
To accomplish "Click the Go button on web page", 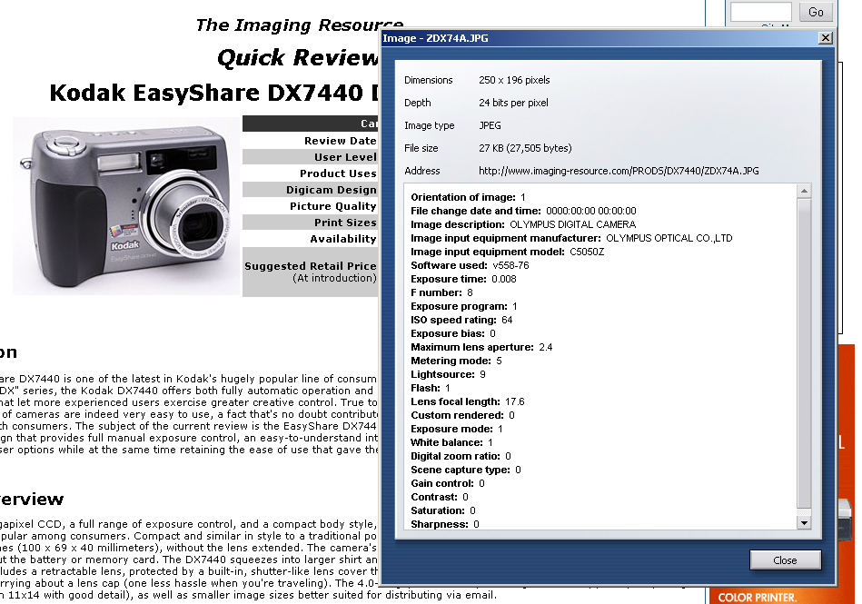I will (816, 12).
